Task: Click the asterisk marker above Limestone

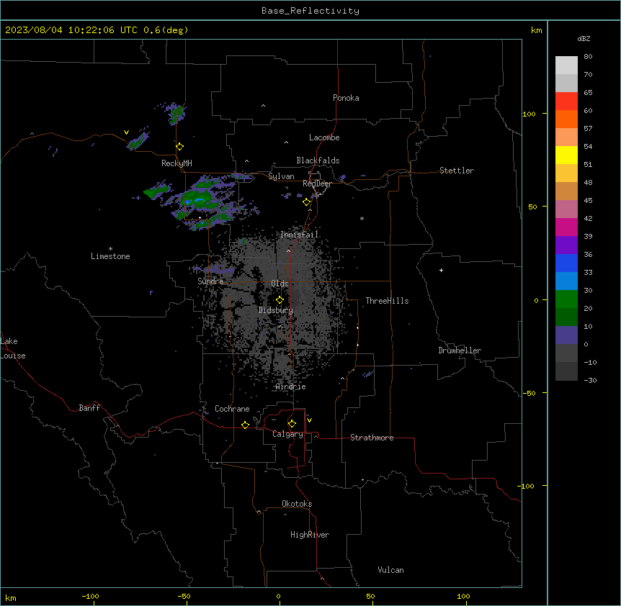Action: [x=110, y=249]
